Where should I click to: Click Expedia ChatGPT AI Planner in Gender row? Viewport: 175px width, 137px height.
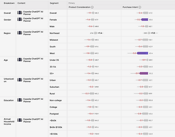click(33, 19)
